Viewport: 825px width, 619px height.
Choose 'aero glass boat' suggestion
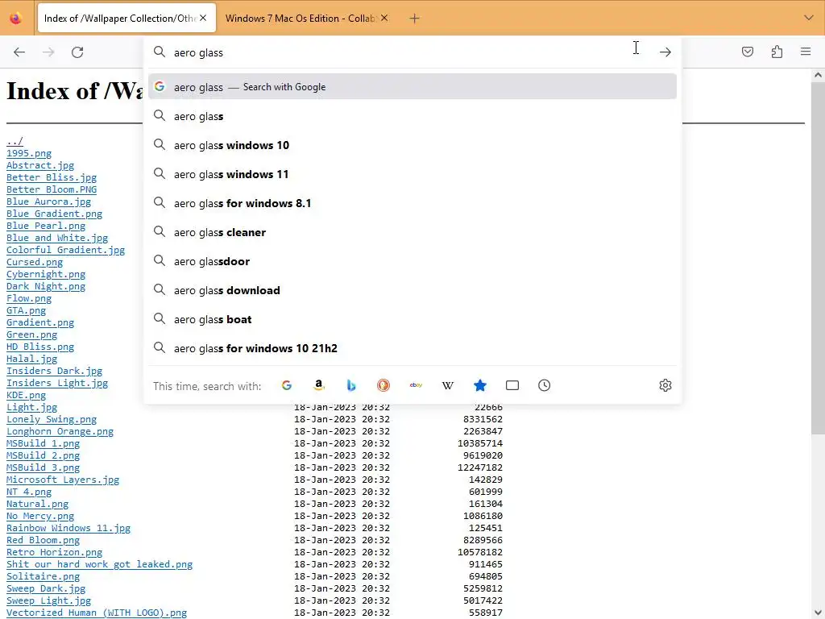(412, 319)
